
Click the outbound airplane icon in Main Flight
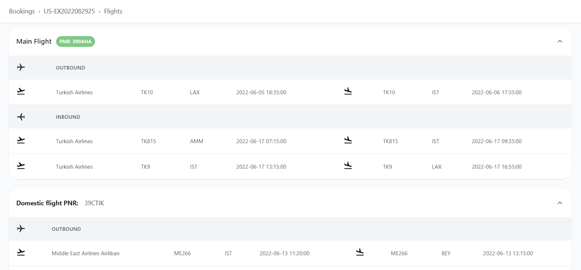coord(21,67)
